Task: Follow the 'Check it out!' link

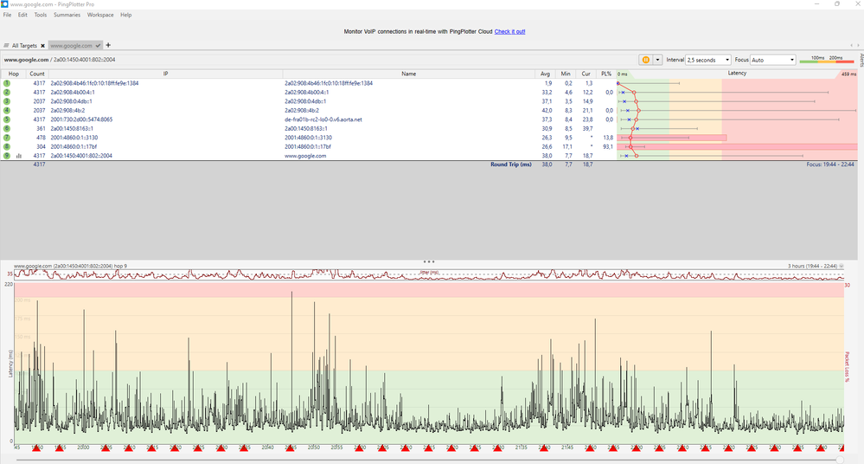Action: pyautogui.click(x=509, y=31)
